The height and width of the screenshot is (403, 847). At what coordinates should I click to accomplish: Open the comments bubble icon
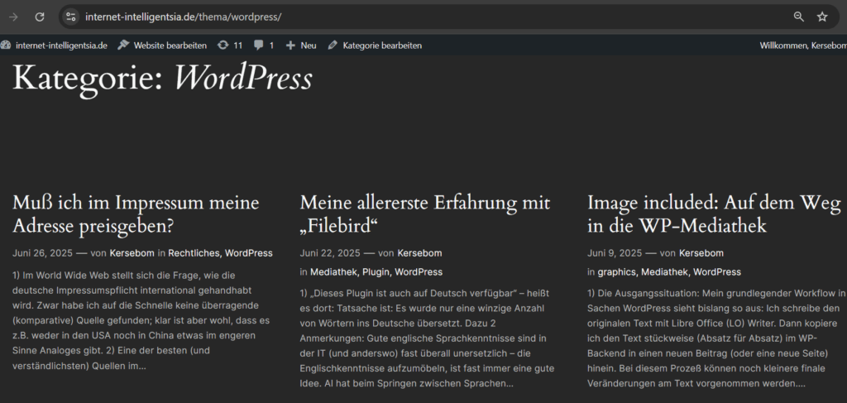pyautogui.click(x=259, y=46)
